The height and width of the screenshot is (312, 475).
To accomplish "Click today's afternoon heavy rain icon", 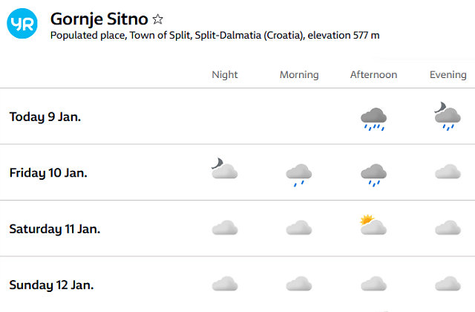I will pyautogui.click(x=373, y=119).
